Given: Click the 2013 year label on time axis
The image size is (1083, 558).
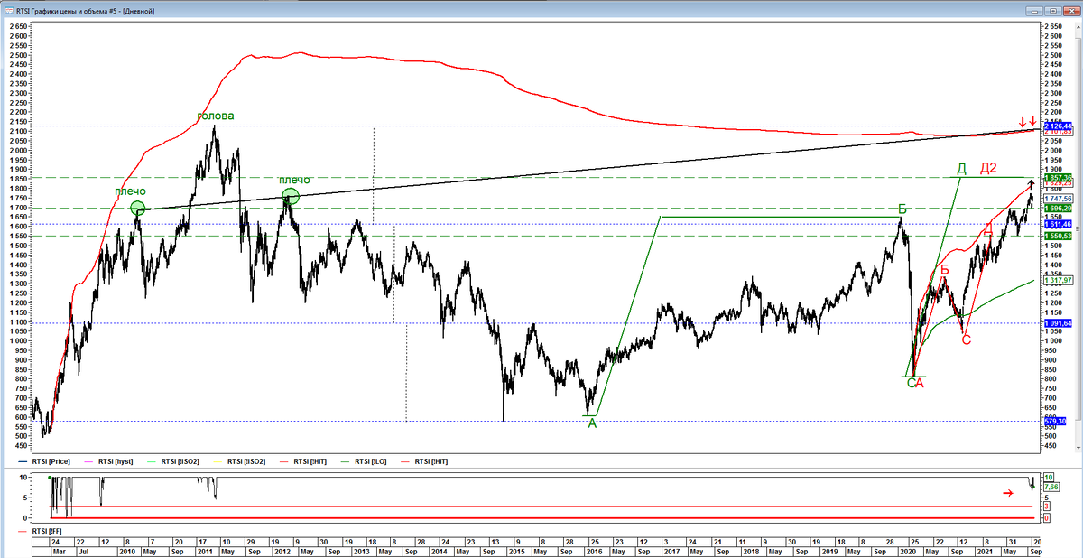Looking at the screenshot, I should pos(360,551).
